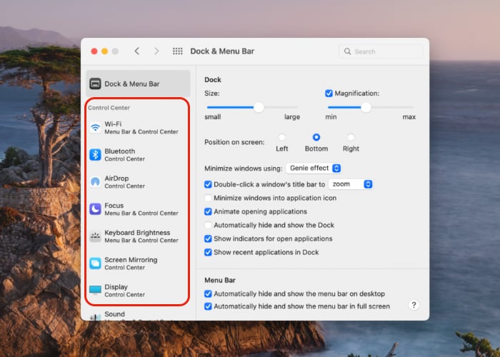Screen dimensions: 500x357
Task: Enable Automatically hide and show the Dock
Action: click(x=208, y=225)
